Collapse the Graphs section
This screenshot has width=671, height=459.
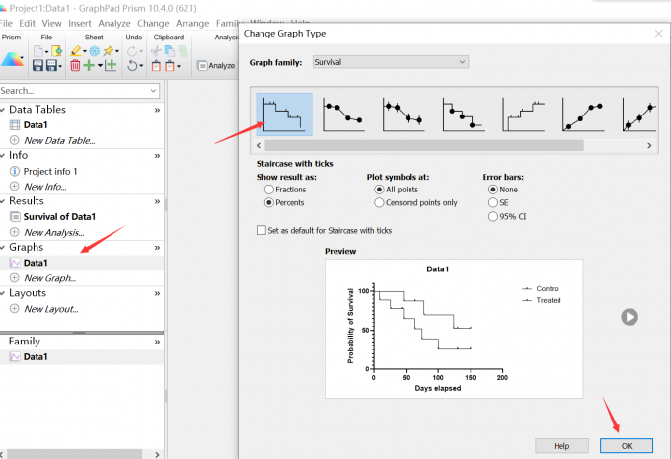3,247
